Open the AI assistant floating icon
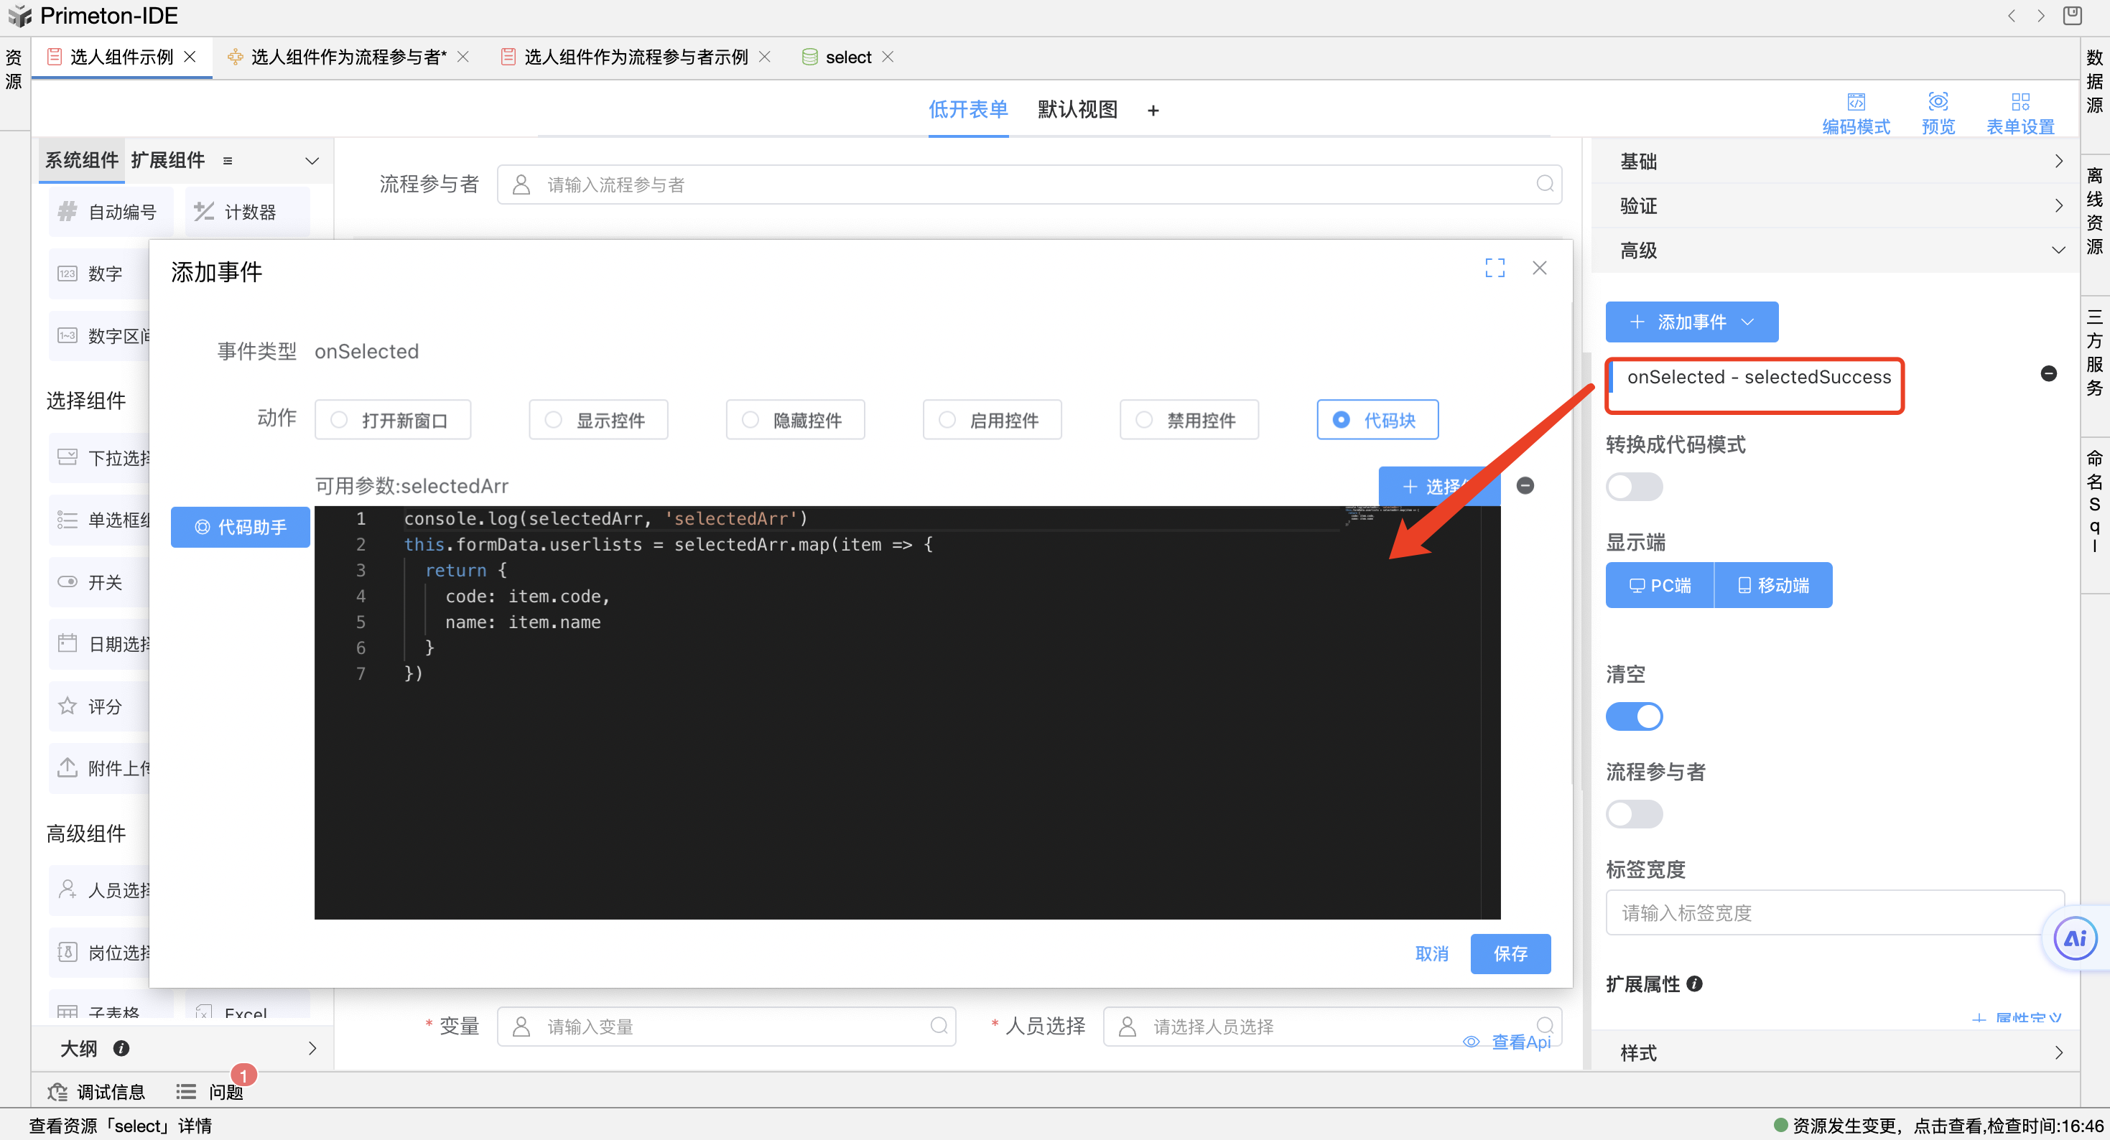Image resolution: width=2110 pixels, height=1140 pixels. tap(2075, 938)
